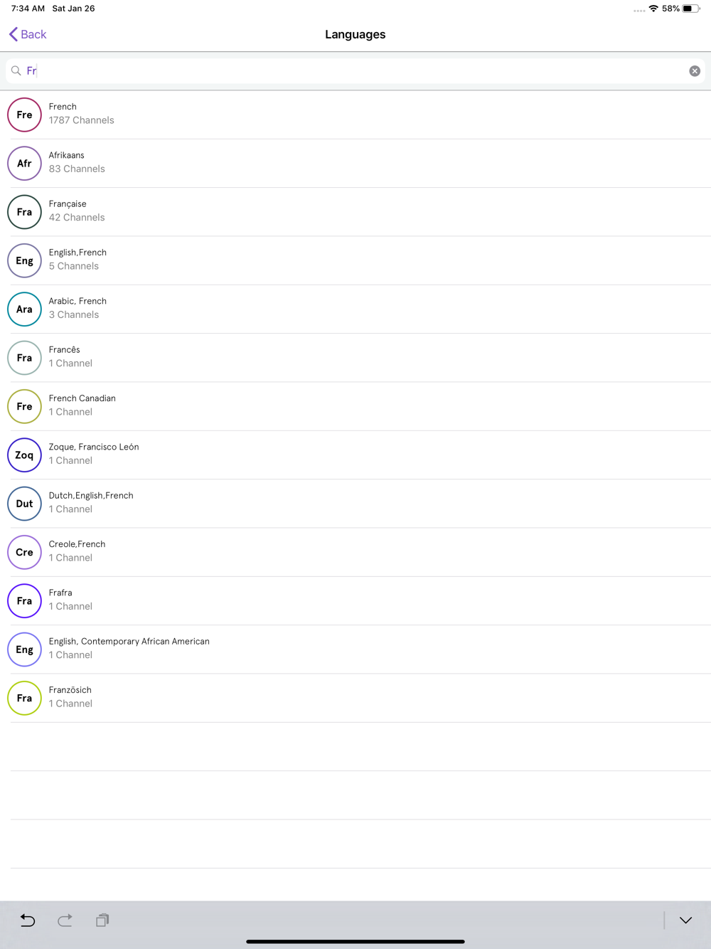Tap the Frafra language badge icon
Viewport: 711px width, 949px height.
(24, 601)
